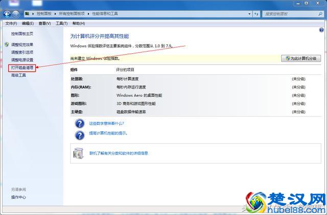Open 提高计算机性能的提示 link

(x=108, y=133)
